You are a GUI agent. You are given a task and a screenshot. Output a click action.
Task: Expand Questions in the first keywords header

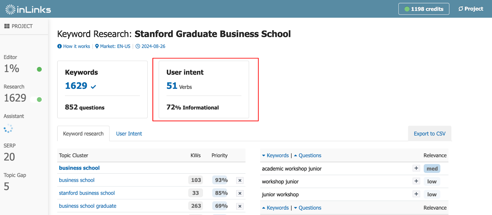coord(307,155)
